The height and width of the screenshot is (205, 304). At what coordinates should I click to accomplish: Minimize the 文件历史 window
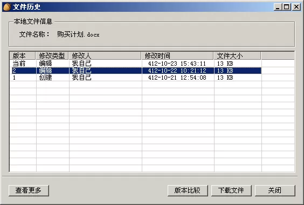click(278, 7)
